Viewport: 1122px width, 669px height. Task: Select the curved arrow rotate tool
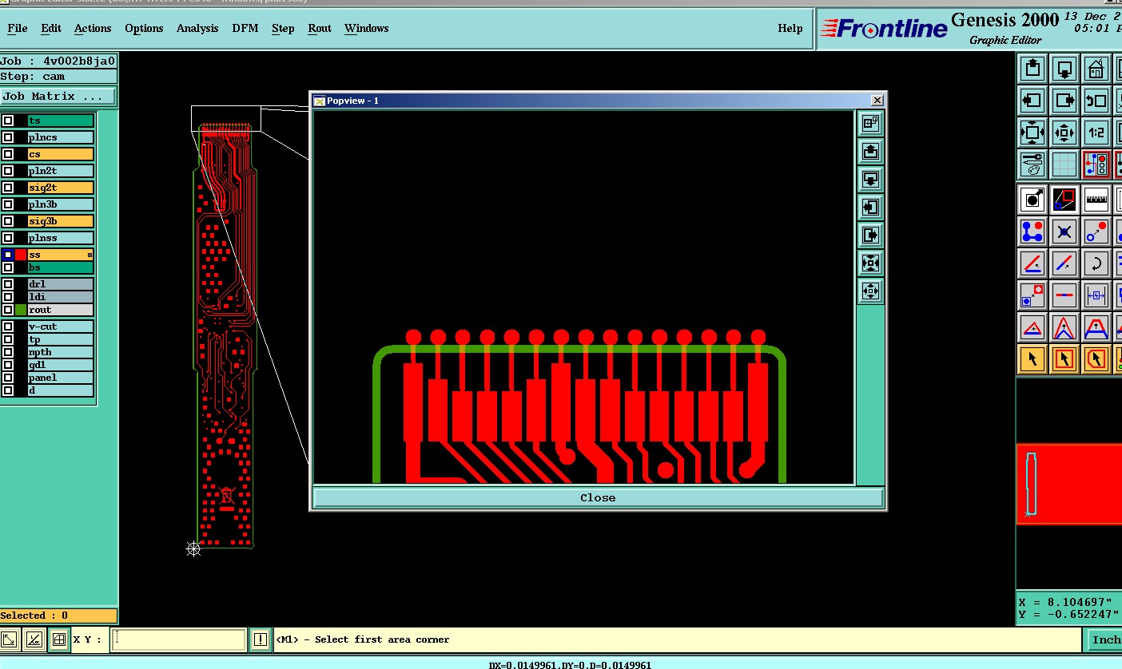click(1096, 263)
